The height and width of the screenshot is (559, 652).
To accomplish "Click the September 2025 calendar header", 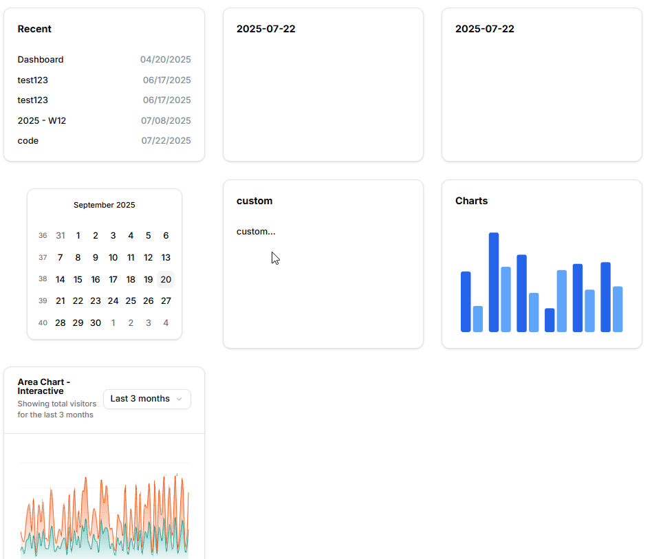I will pos(104,205).
